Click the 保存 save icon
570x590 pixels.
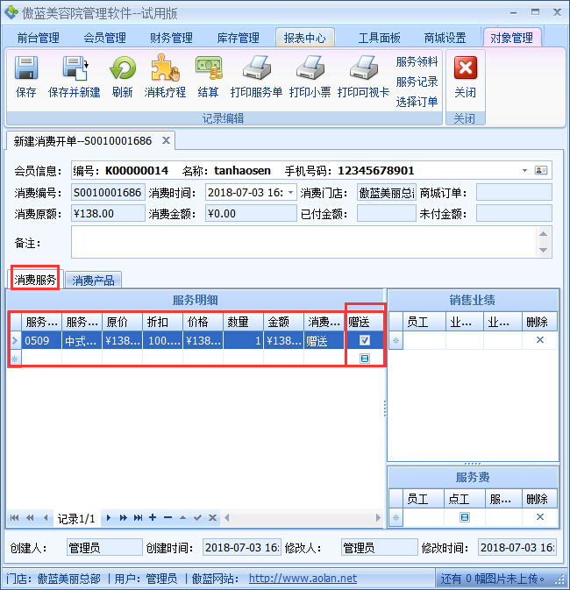26,69
